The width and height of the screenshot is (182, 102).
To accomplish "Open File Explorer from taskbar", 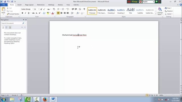I will click(12, 99).
